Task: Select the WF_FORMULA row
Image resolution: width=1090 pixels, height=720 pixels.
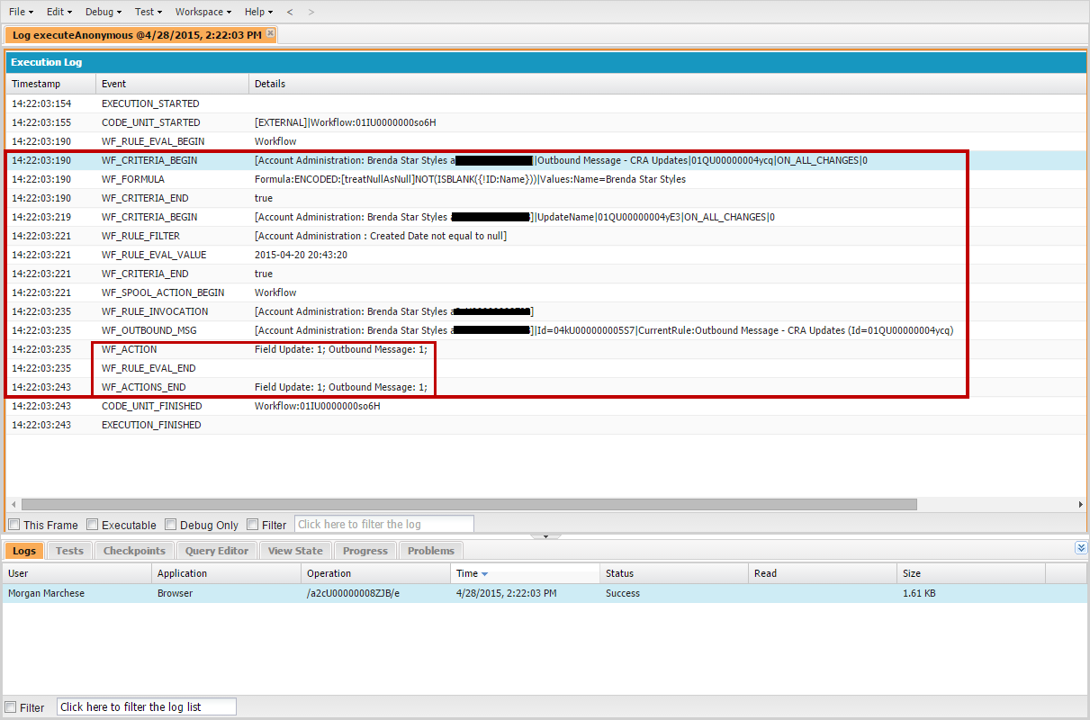Action: tap(545, 179)
